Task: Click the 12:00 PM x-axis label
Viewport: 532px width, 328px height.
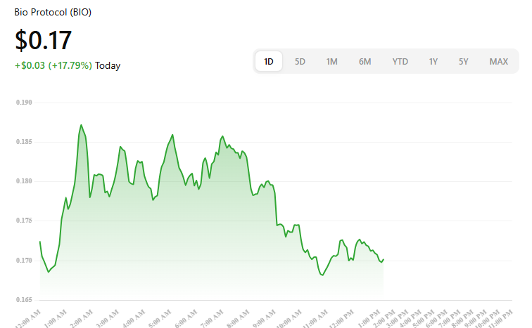Action: click(341, 319)
